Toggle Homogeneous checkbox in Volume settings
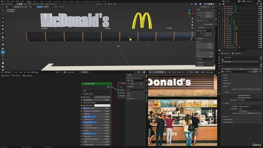263x148 pixels. coord(239,111)
